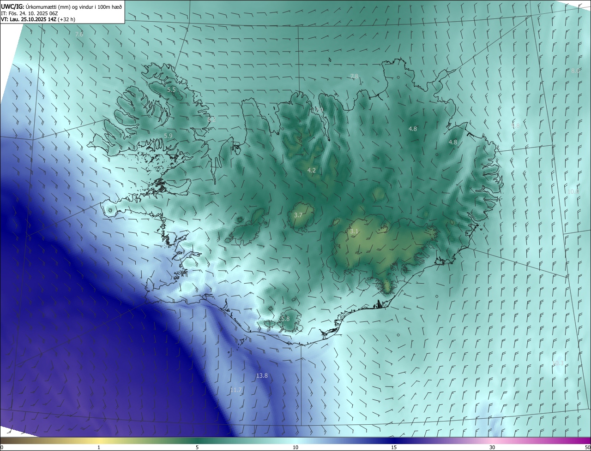Click the 4.8 value nearest the east coast

pos(453,142)
